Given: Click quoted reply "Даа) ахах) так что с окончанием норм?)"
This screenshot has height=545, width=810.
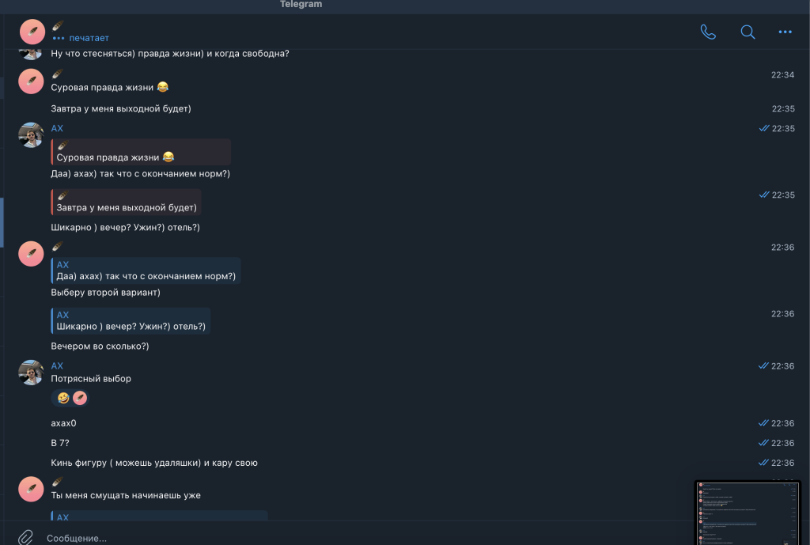Looking at the screenshot, I should pos(146,271).
